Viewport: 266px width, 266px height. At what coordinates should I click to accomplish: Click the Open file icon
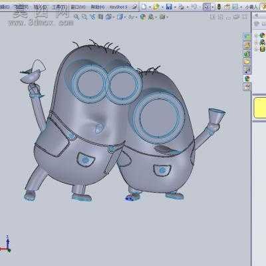(156, 7)
